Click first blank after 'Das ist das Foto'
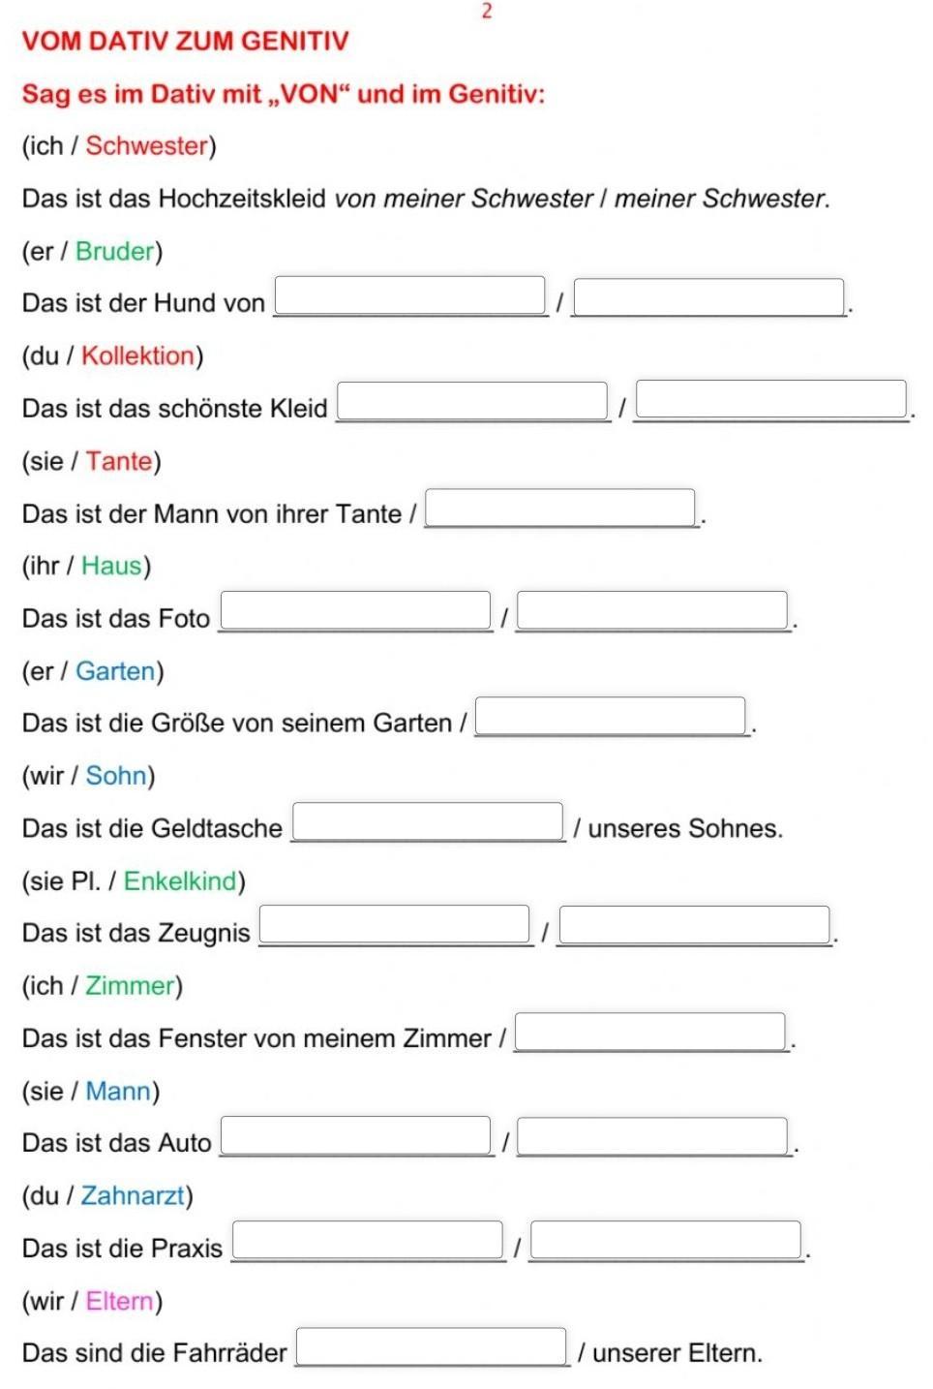The image size is (933, 1389). tap(356, 610)
